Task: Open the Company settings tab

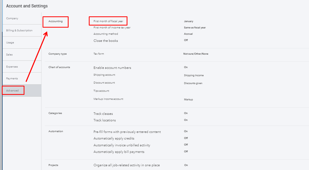Action: pos(12,19)
